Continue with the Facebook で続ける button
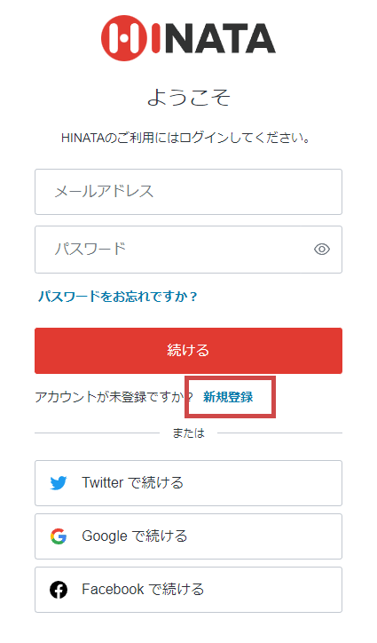Viewport: 377px width, 643px height. (188, 590)
